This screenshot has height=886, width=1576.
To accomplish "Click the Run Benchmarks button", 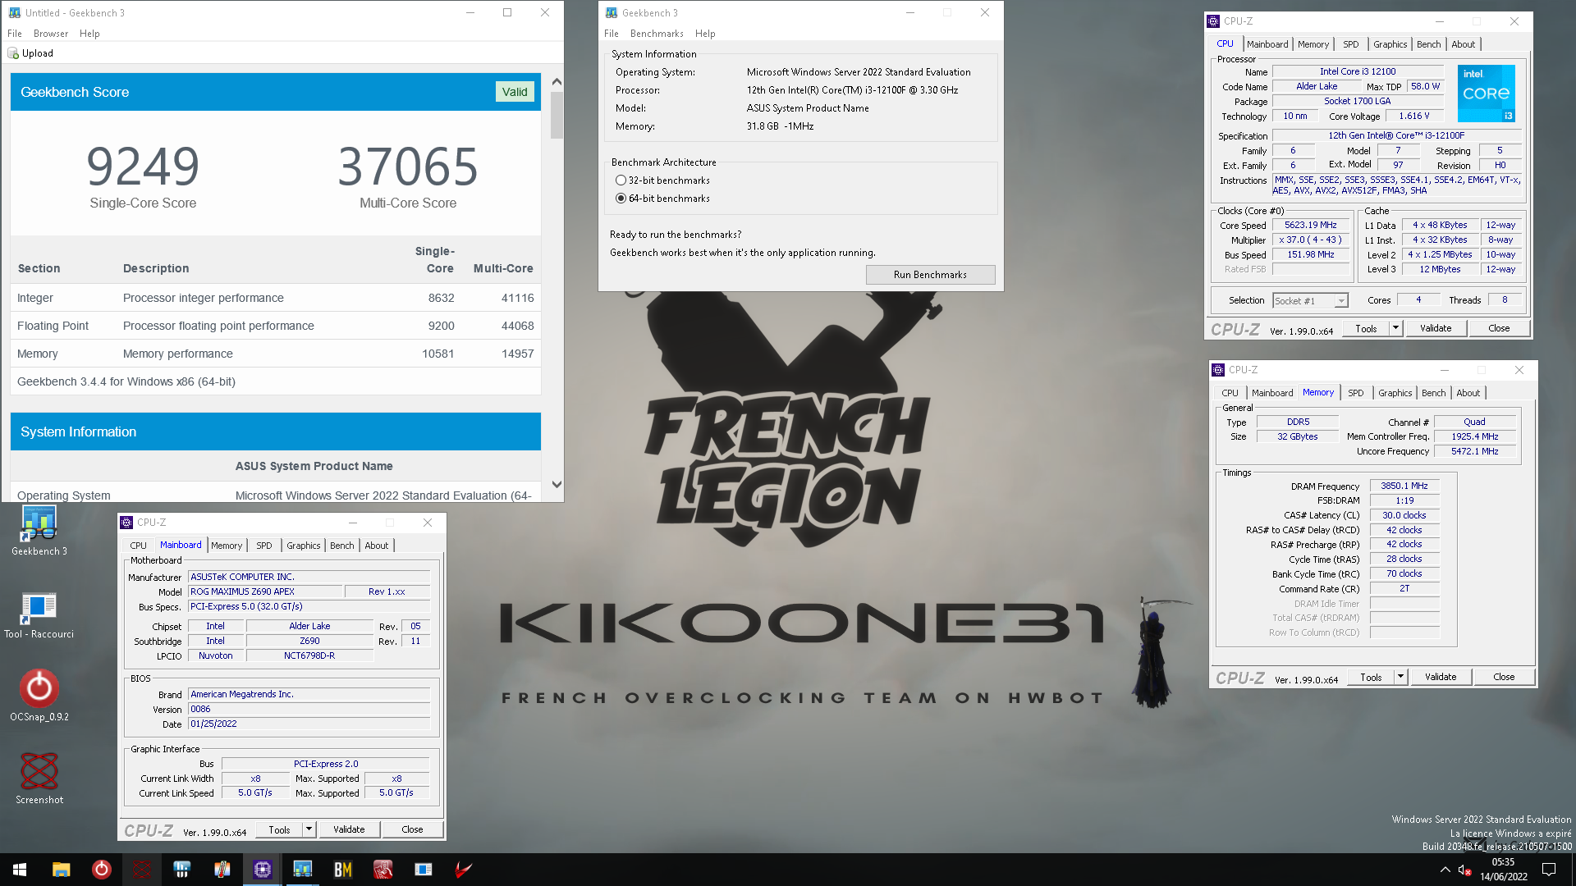I will click(x=930, y=275).
